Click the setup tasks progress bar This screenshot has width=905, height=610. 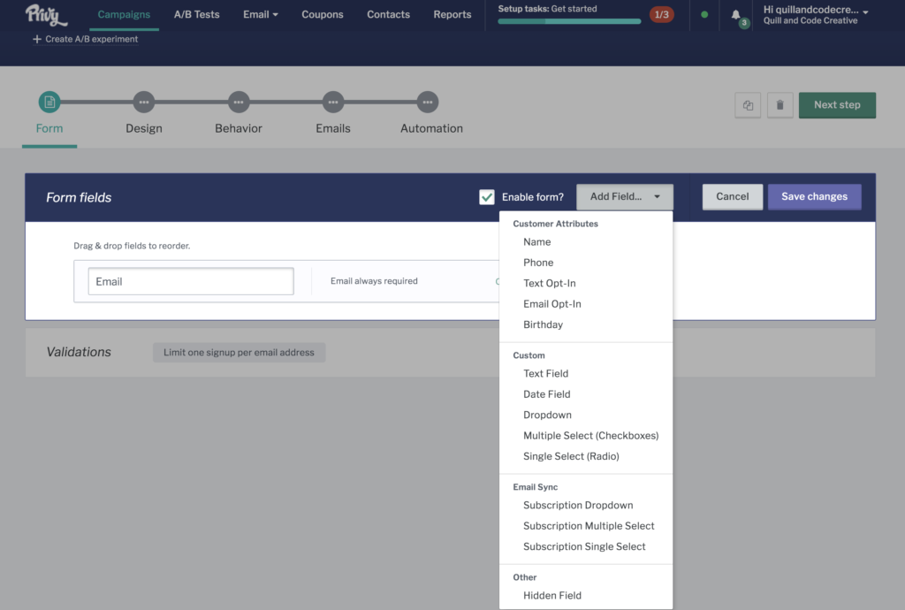click(569, 21)
